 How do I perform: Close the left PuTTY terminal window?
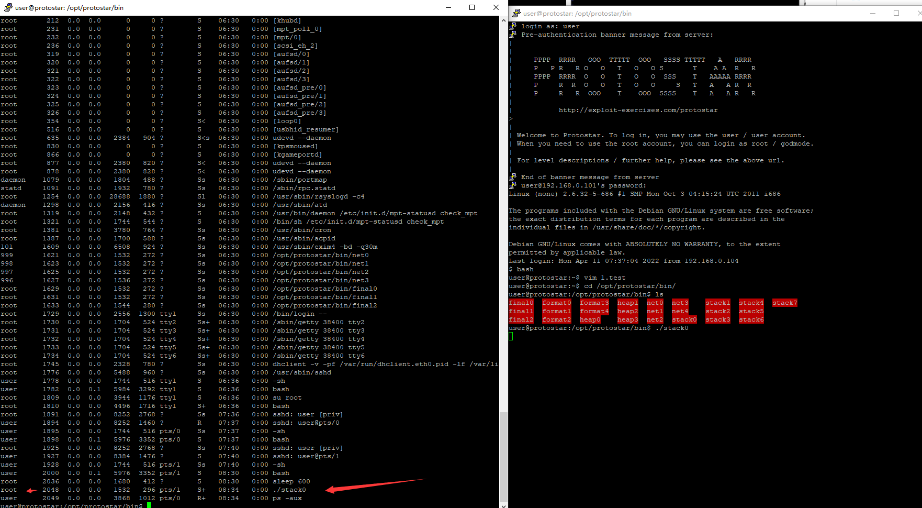coord(496,7)
